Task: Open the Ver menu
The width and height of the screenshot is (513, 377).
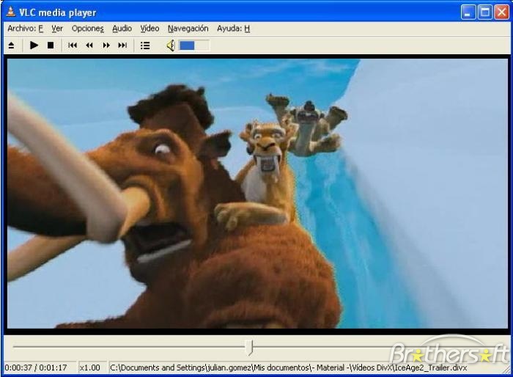Action: pyautogui.click(x=57, y=29)
